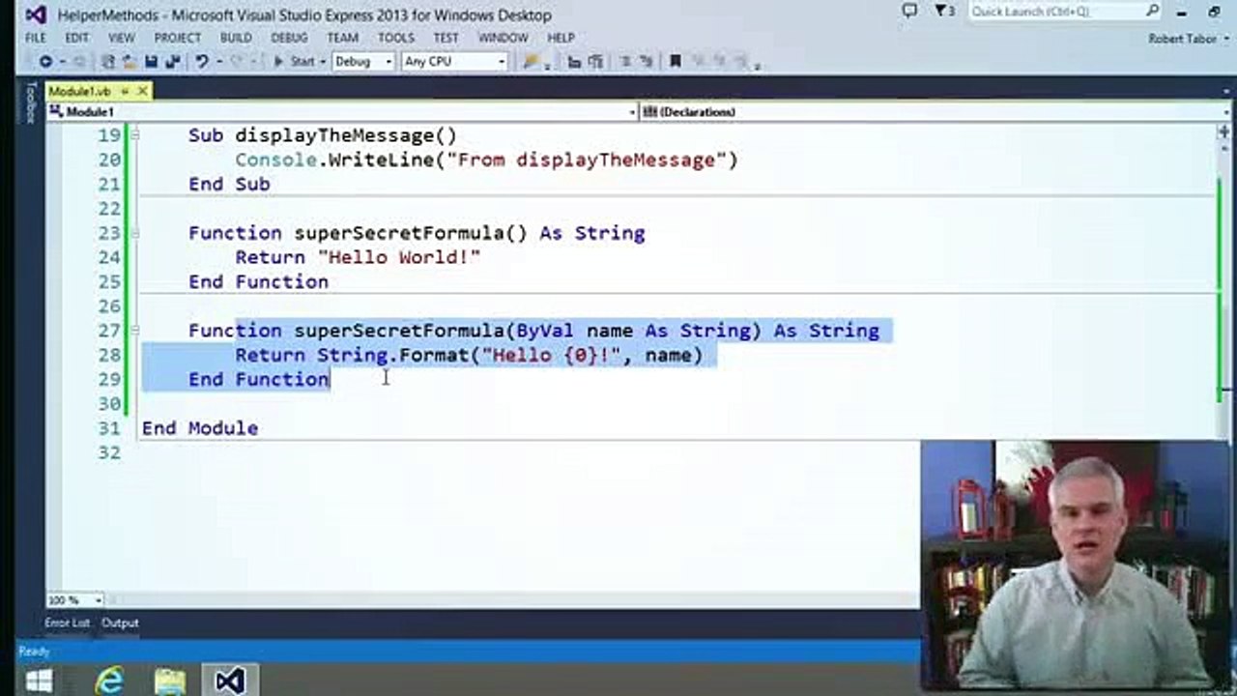The width and height of the screenshot is (1237, 696).
Task: Open the FILE menu
Action: pos(36,38)
